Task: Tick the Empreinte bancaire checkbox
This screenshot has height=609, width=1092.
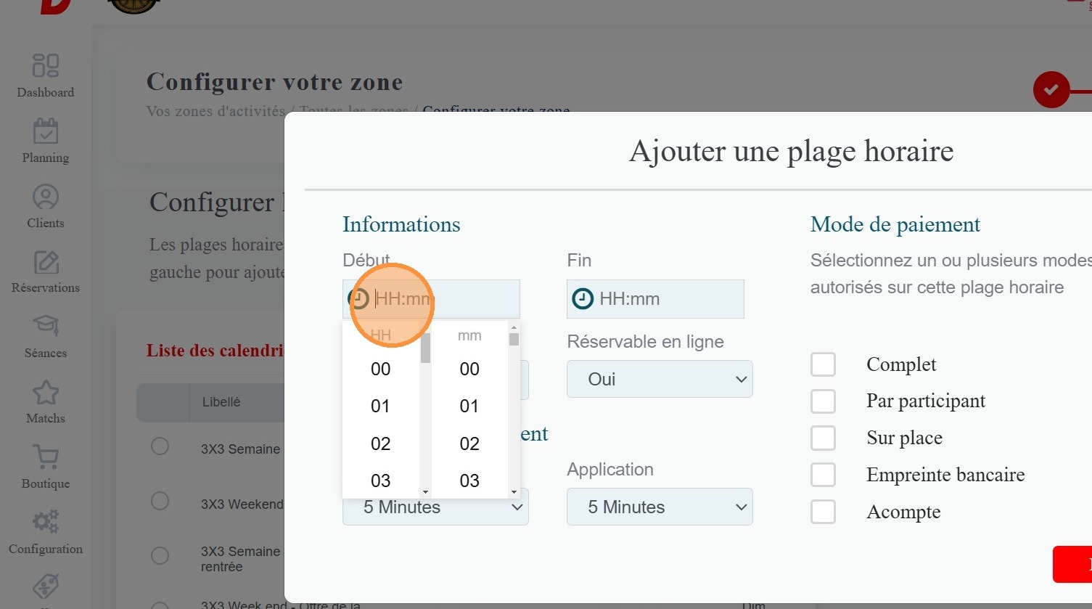Action: tap(823, 475)
